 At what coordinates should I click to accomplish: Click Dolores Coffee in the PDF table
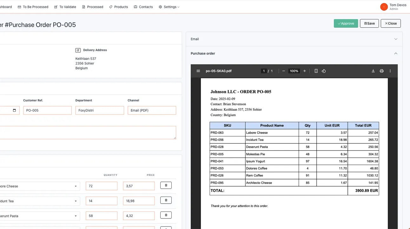[257, 169]
